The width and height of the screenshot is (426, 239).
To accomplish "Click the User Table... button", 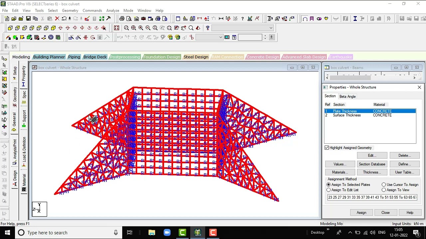I will pyautogui.click(x=404, y=172).
